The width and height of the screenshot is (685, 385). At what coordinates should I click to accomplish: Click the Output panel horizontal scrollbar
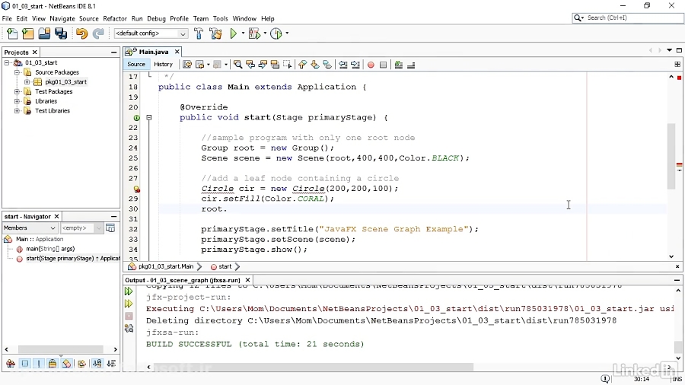pyautogui.click(x=313, y=367)
